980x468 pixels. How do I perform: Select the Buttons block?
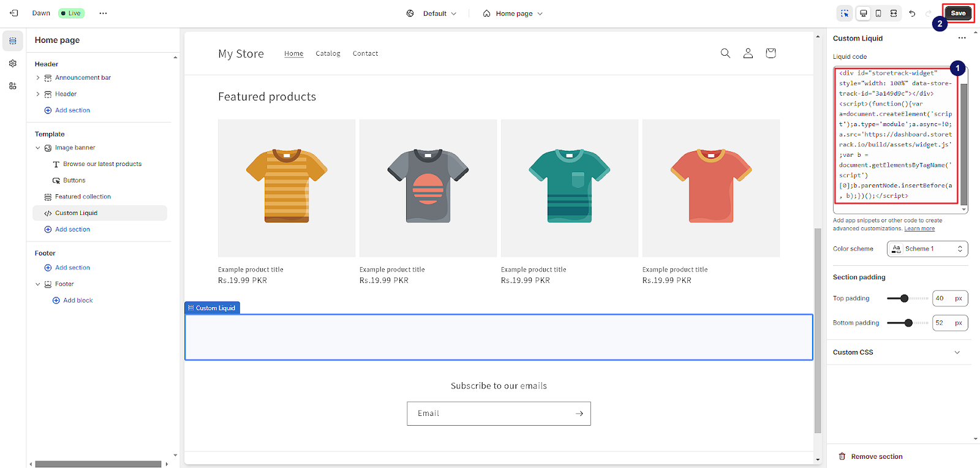click(x=74, y=181)
